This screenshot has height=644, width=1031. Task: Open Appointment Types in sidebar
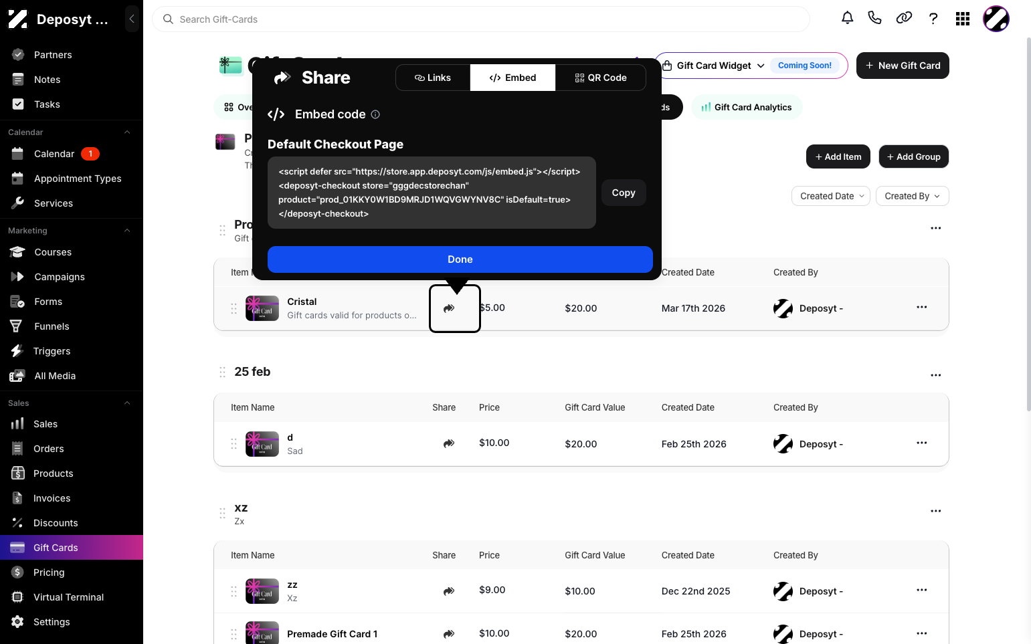[72, 179]
